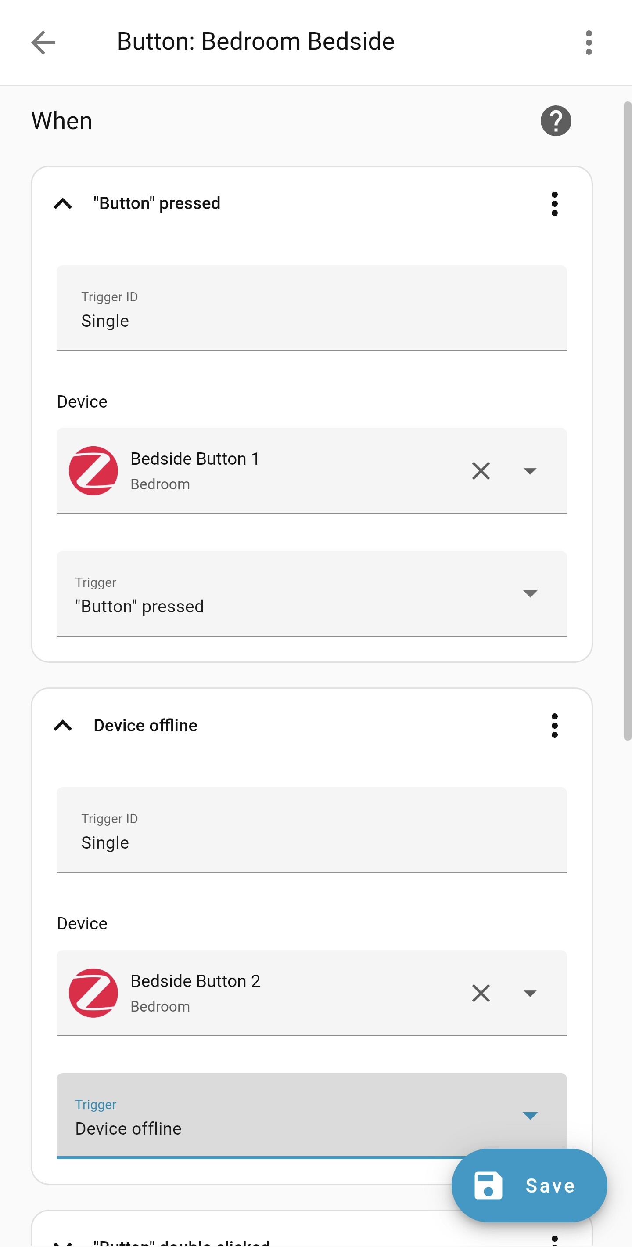
Task: Open the "Button" pressed Trigger dropdown
Action: [x=530, y=593]
